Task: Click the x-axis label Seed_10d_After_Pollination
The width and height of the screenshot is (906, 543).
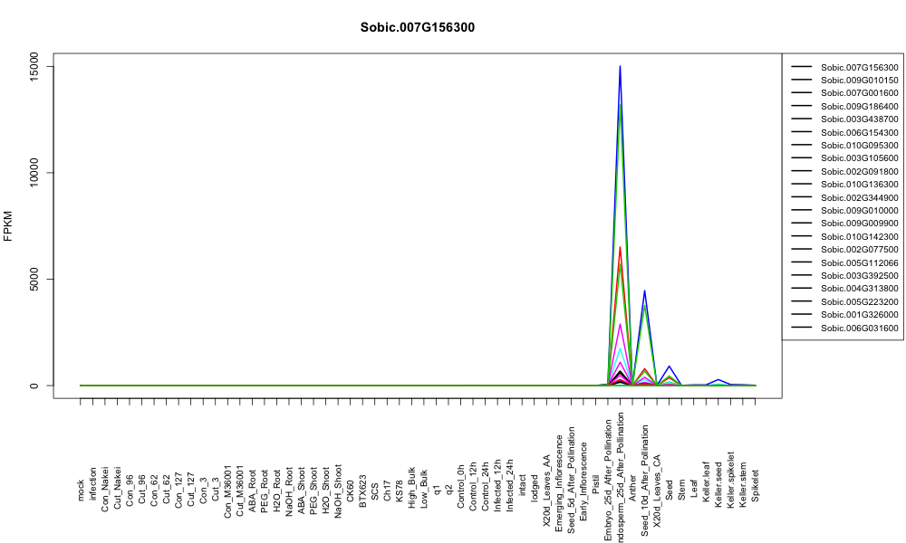Action: (x=645, y=481)
